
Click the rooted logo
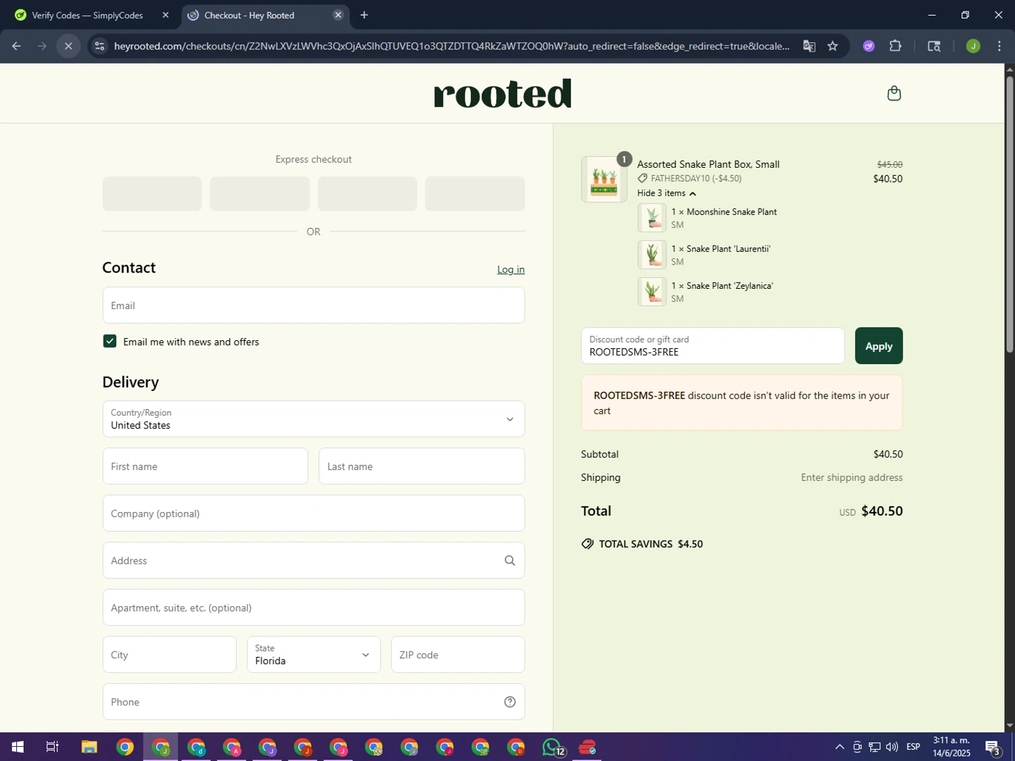(503, 93)
